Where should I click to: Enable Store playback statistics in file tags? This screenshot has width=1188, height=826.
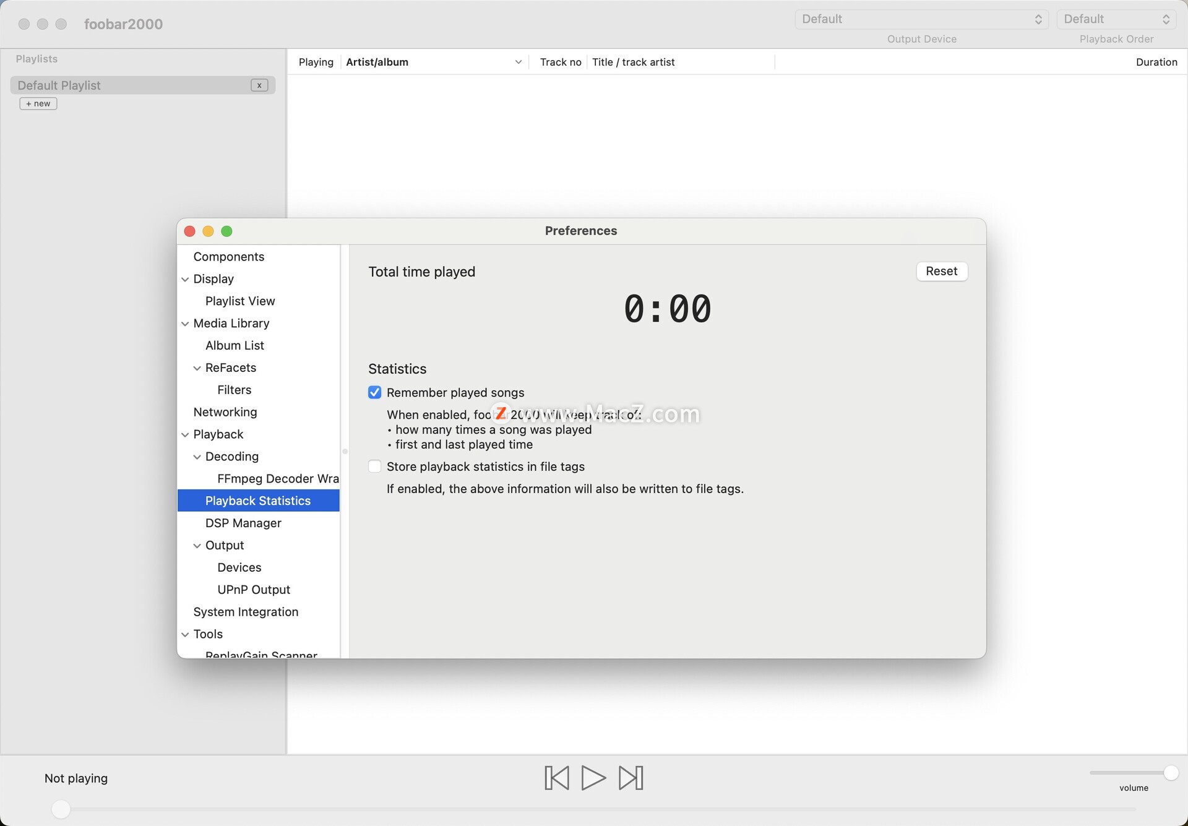pyautogui.click(x=375, y=467)
